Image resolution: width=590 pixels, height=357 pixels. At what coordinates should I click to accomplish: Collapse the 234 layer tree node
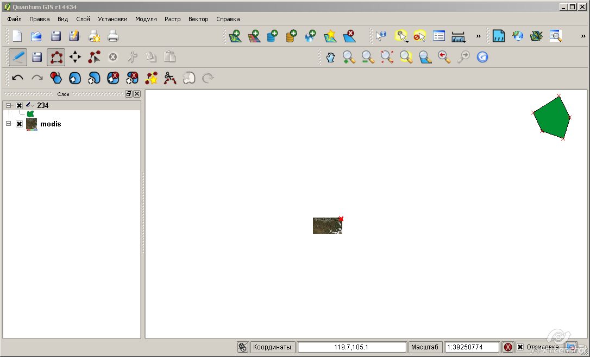coord(8,106)
